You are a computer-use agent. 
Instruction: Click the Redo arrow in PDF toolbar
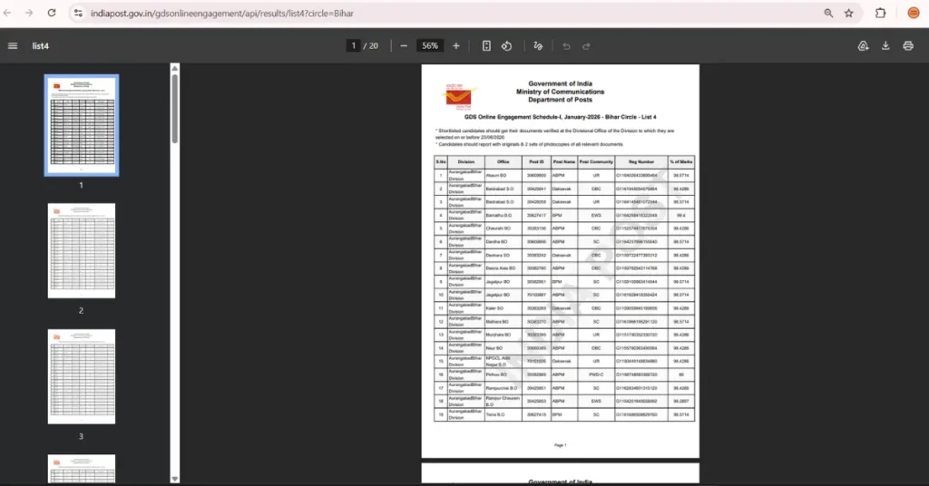(x=587, y=45)
